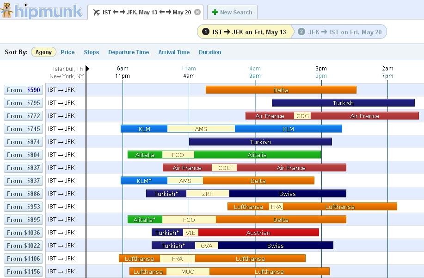424x278 pixels.
Task: Sort flights by Price
Action: point(68,52)
